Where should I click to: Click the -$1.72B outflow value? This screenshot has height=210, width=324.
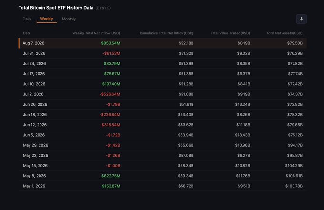pos(113,135)
